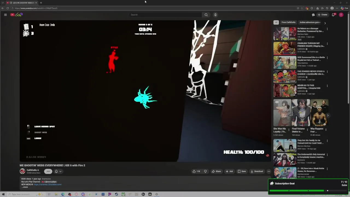
Task: Open the Windows Start menu
Action: [x=3, y=194]
